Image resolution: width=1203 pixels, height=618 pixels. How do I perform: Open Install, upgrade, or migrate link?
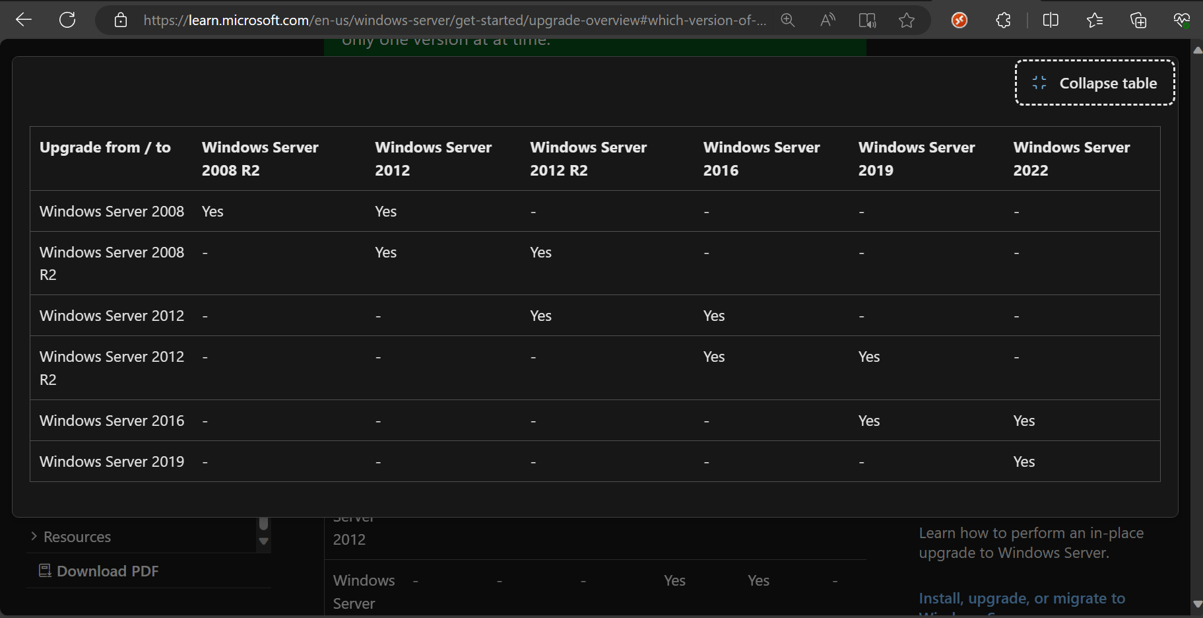pyautogui.click(x=1022, y=598)
